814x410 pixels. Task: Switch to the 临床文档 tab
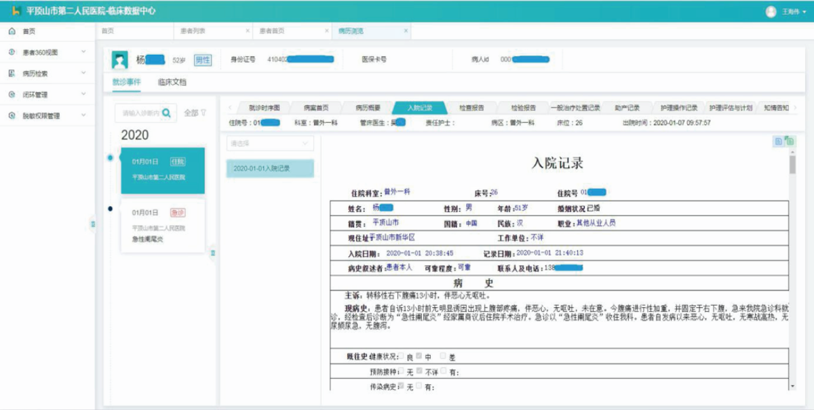(172, 82)
